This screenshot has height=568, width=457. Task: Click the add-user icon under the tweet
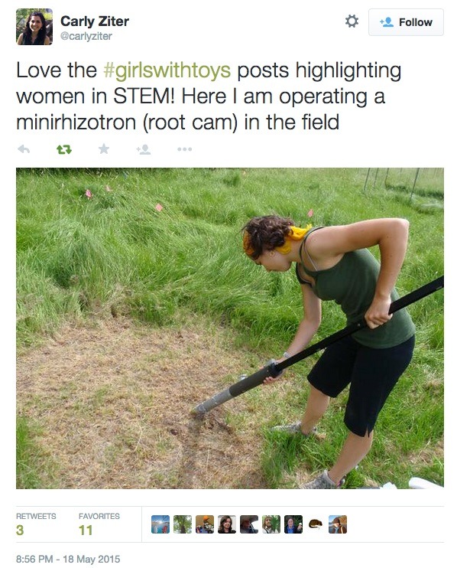[144, 149]
